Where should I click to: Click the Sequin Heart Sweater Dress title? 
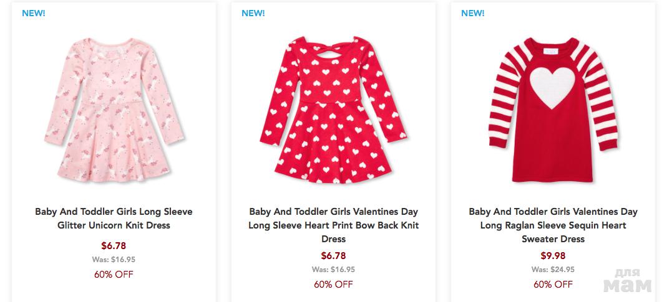point(553,225)
